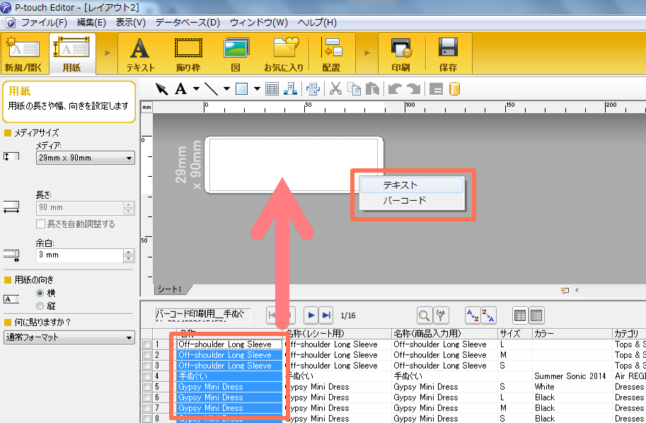This screenshot has width=646, height=423.
Task: Select the 用紙 paper tab
Action: tap(71, 54)
